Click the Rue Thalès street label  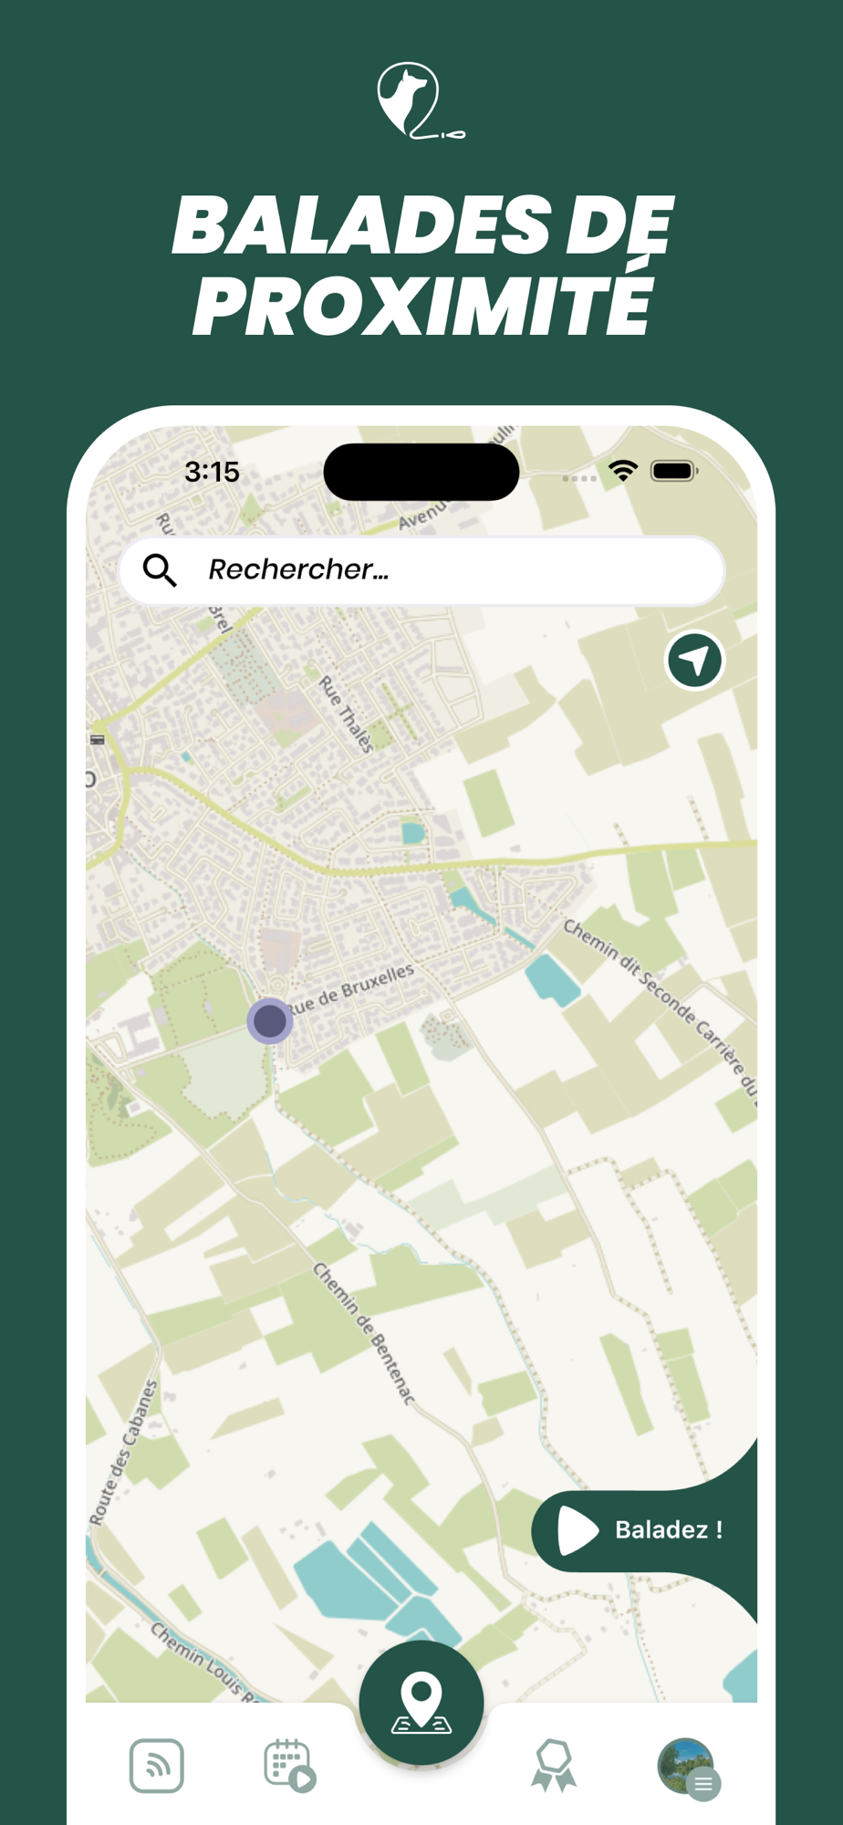(346, 714)
